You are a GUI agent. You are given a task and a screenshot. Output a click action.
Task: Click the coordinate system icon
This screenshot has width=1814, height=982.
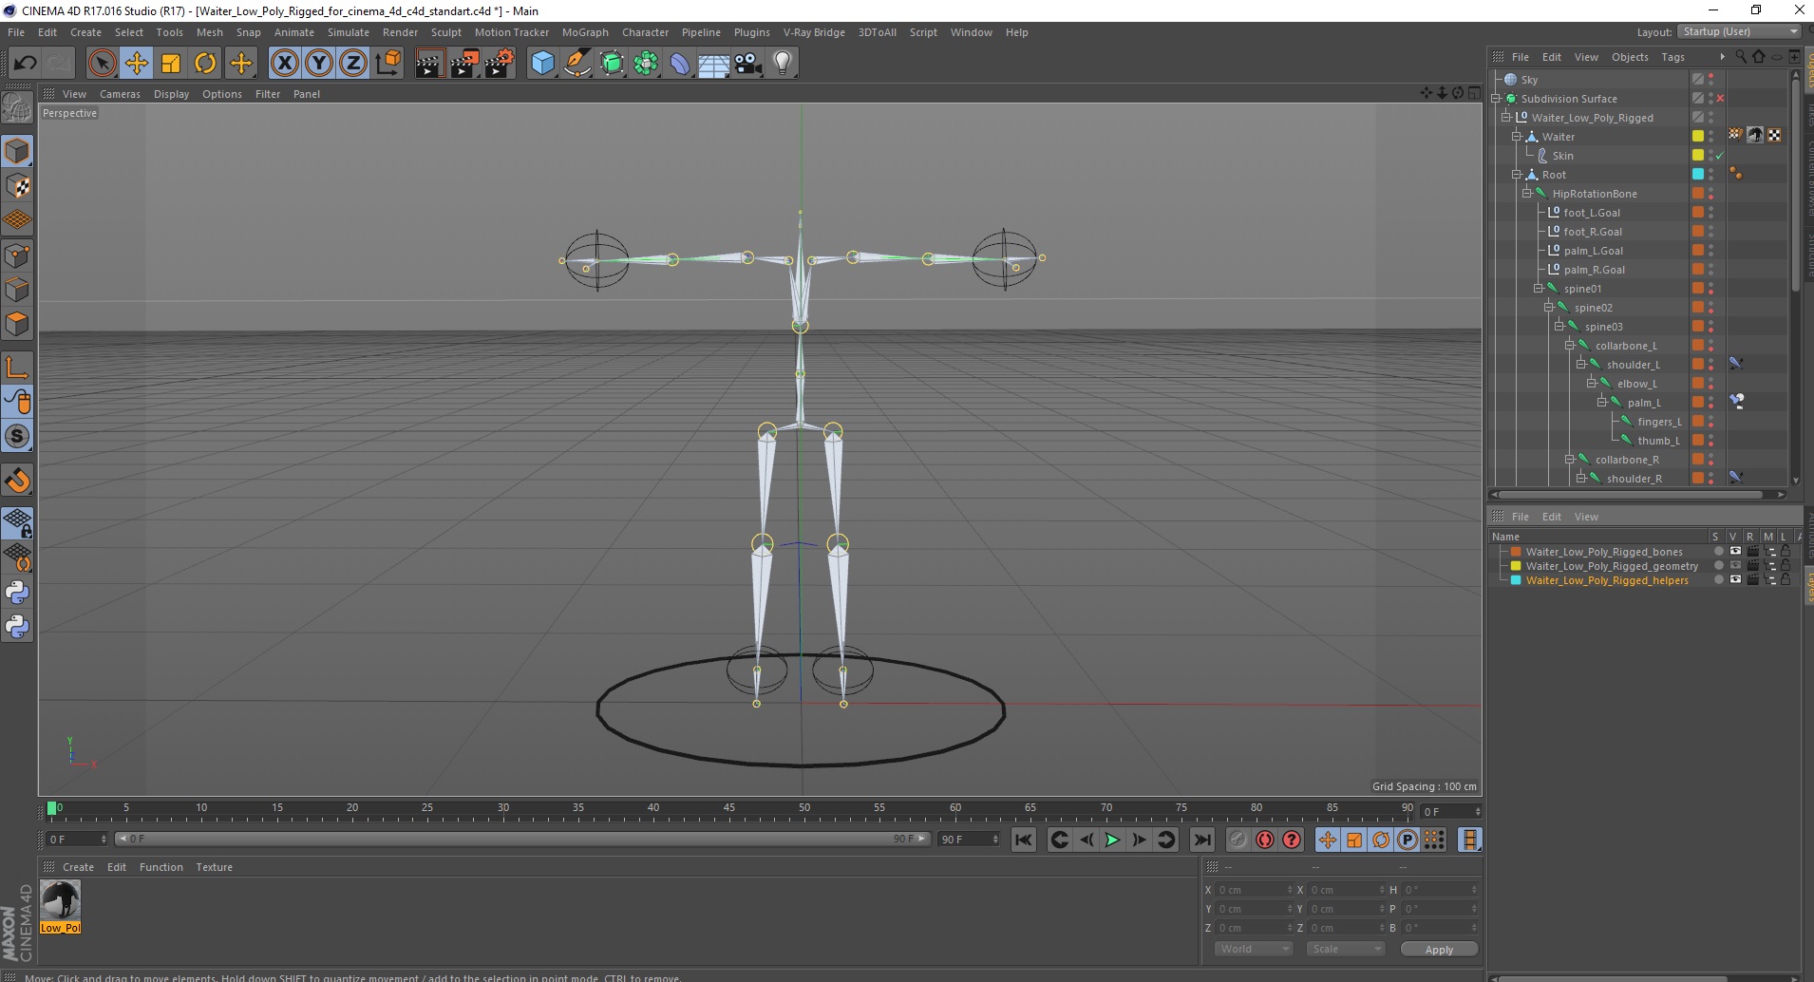click(x=388, y=64)
